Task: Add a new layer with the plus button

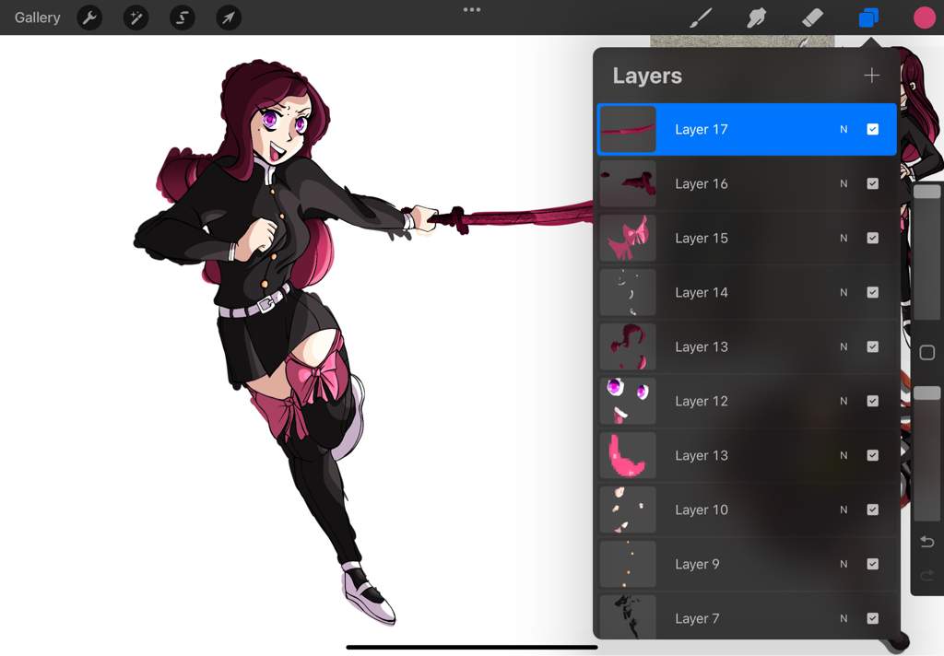Action: (871, 76)
